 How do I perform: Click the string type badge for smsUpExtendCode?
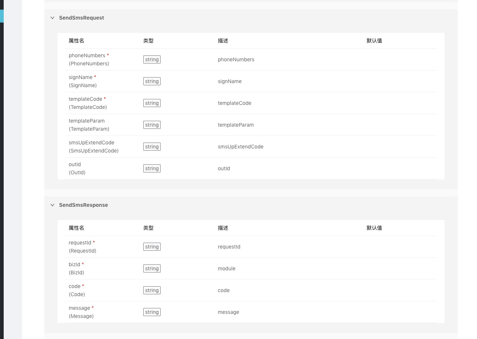click(152, 147)
